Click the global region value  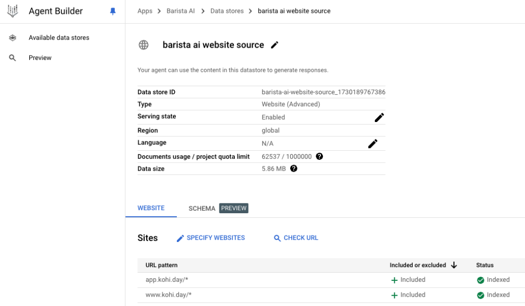coord(271,130)
